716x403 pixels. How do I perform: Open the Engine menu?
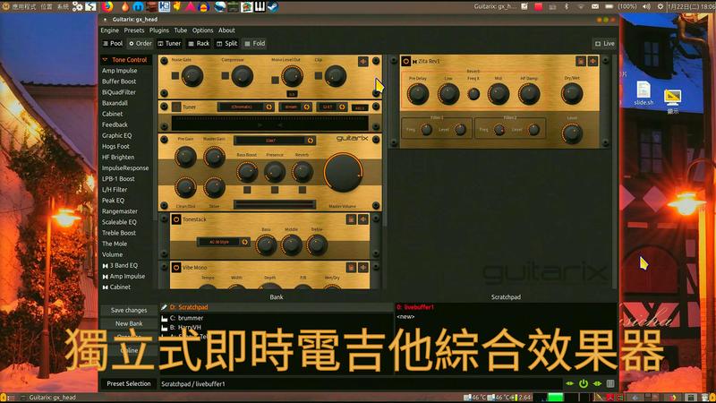click(x=109, y=30)
